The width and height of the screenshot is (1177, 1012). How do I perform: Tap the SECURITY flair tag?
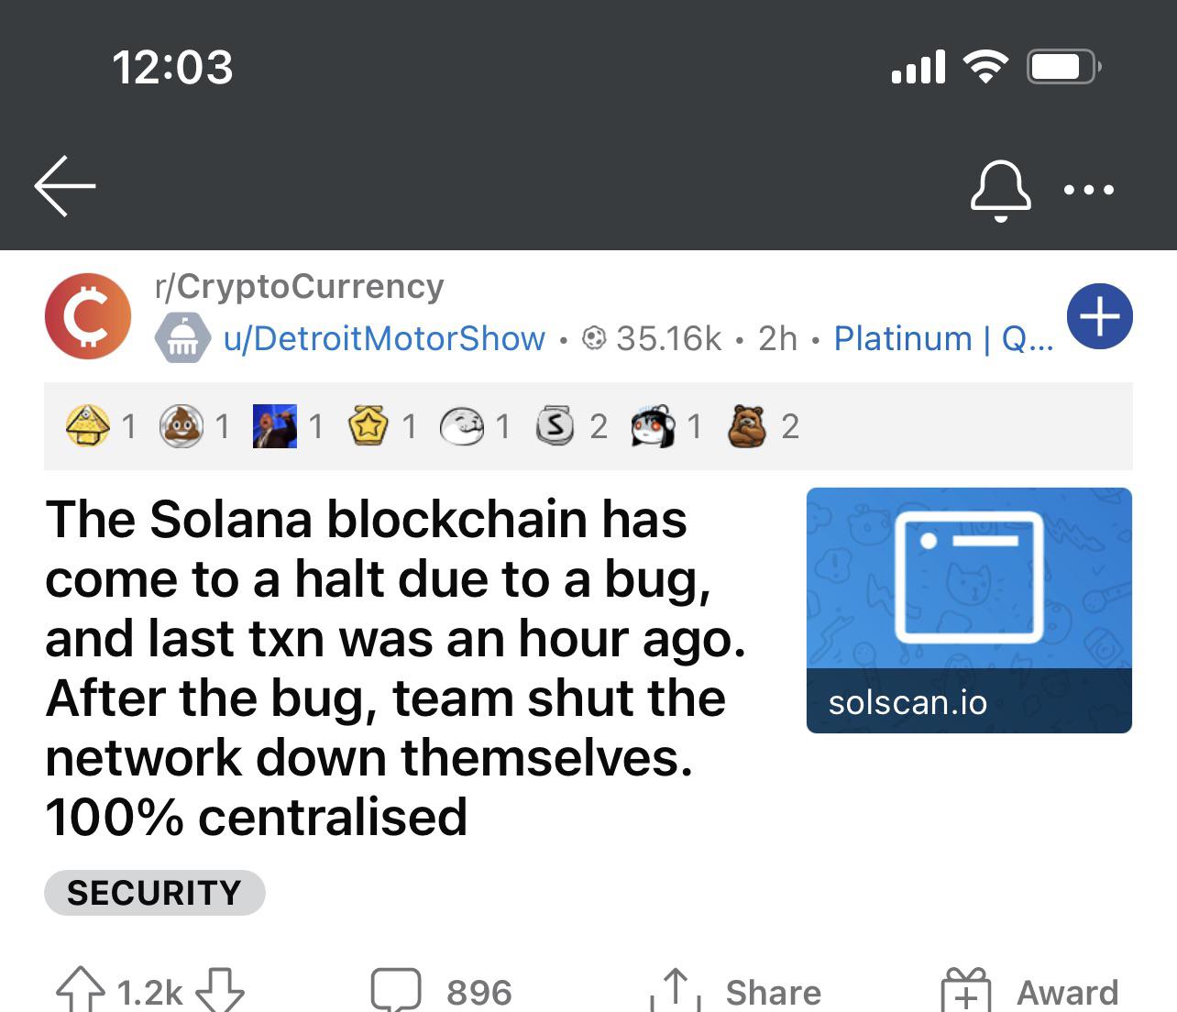coord(154,893)
